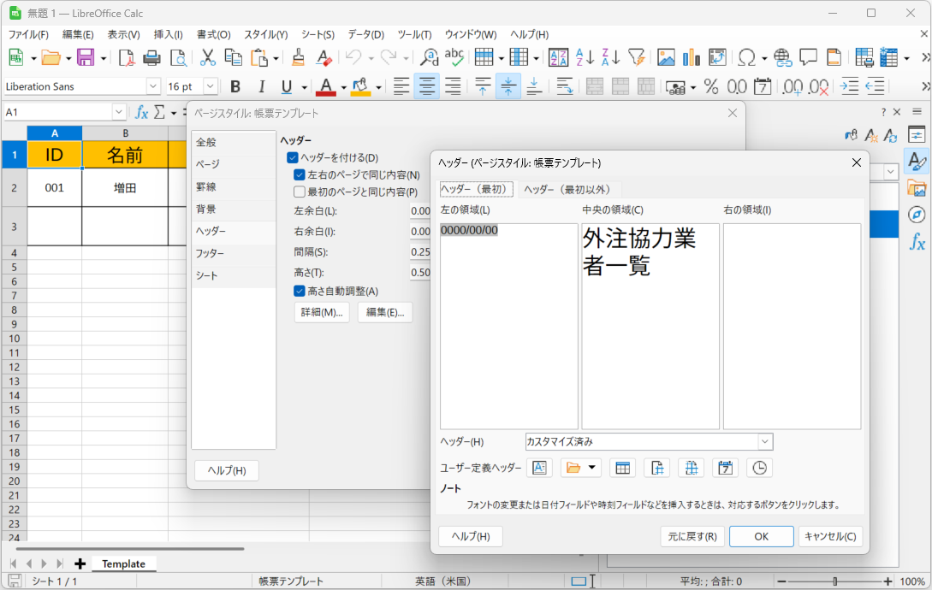Click the 元に戻す(R) reset button
Viewport: 932px width, 590px height.
point(692,536)
